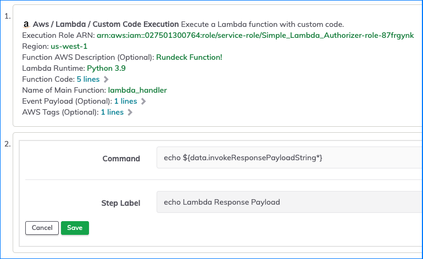Viewport: 423px width, 259px height.
Task: Open the Function Code 5 lines link
Action: 88,79
